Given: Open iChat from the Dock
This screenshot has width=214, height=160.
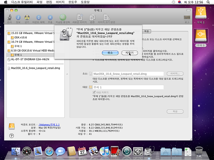Looking at the screenshot, I should pos(60,151).
